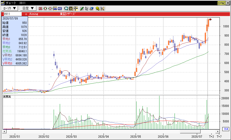Click the SYNC button
The image size is (231, 140).
(222, 3)
